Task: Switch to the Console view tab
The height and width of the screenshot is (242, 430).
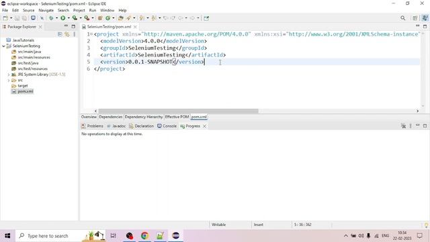Action: coord(167,126)
